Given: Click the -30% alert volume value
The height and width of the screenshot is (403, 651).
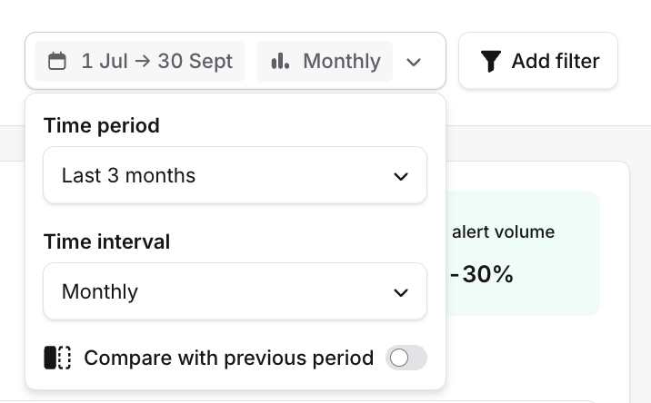Looking at the screenshot, I should [482, 274].
